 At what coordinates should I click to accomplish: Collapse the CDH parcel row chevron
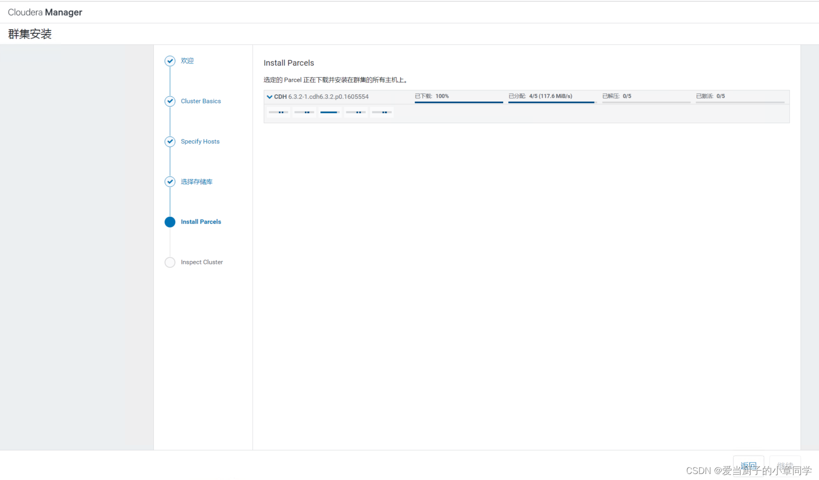(269, 97)
